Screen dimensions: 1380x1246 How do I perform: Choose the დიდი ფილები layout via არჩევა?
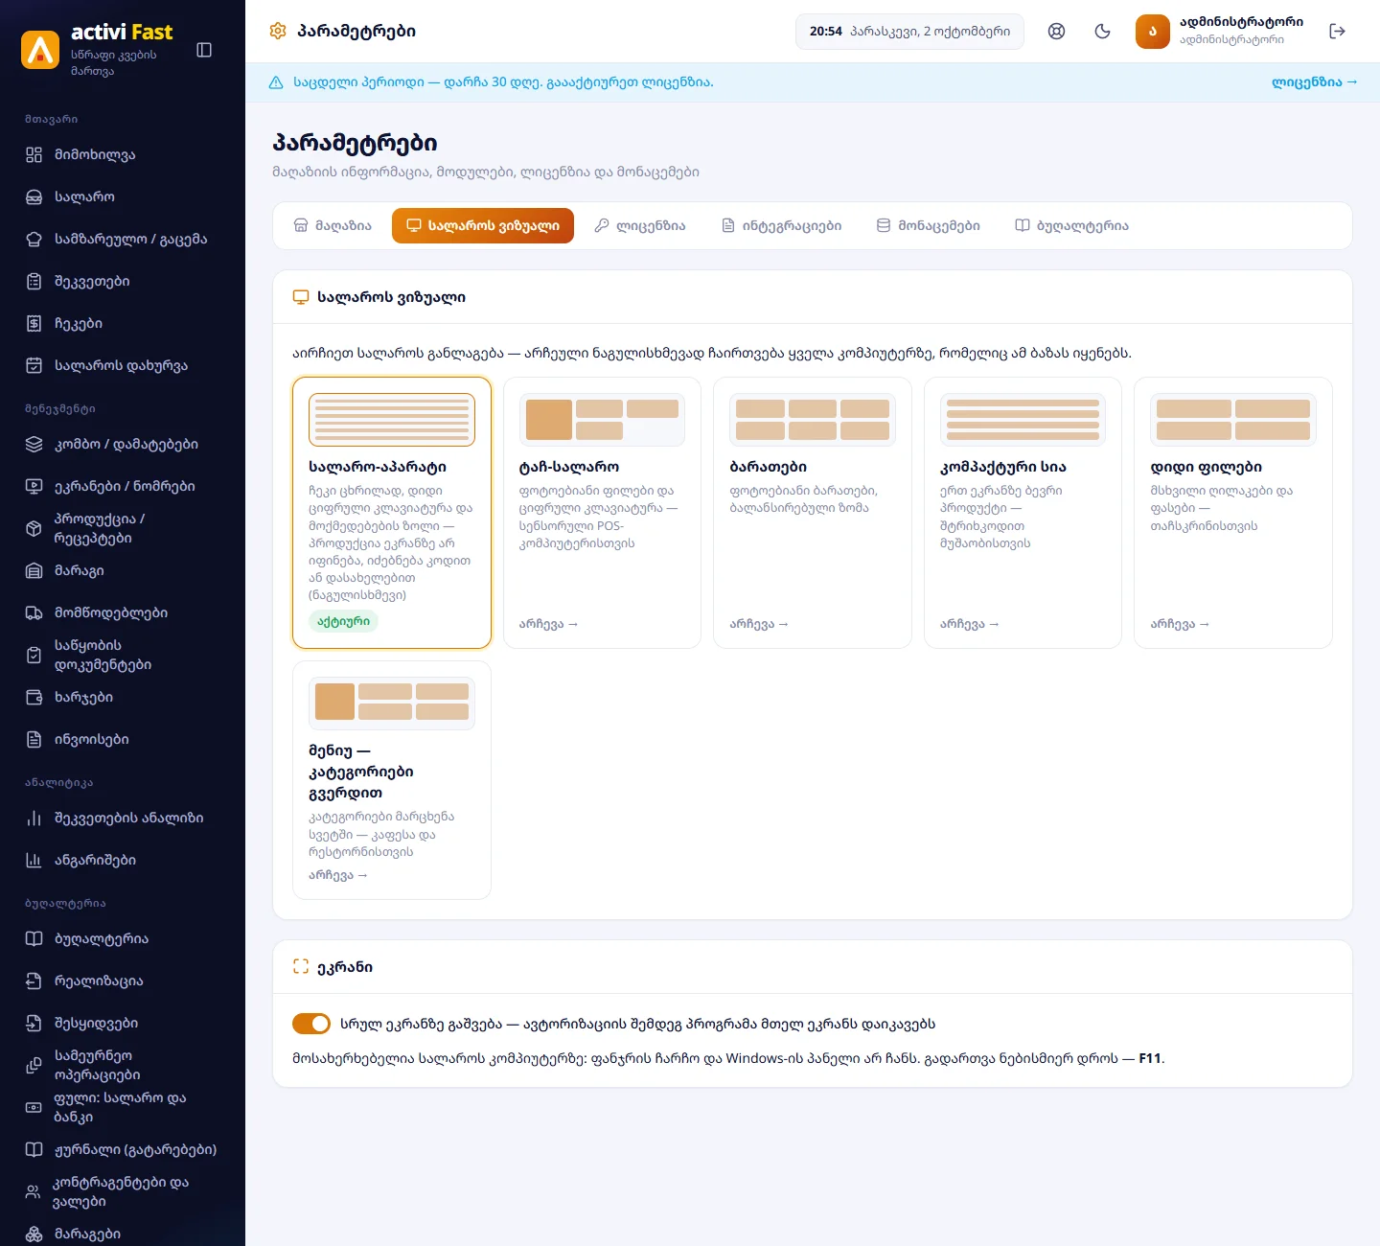pyautogui.click(x=1180, y=625)
